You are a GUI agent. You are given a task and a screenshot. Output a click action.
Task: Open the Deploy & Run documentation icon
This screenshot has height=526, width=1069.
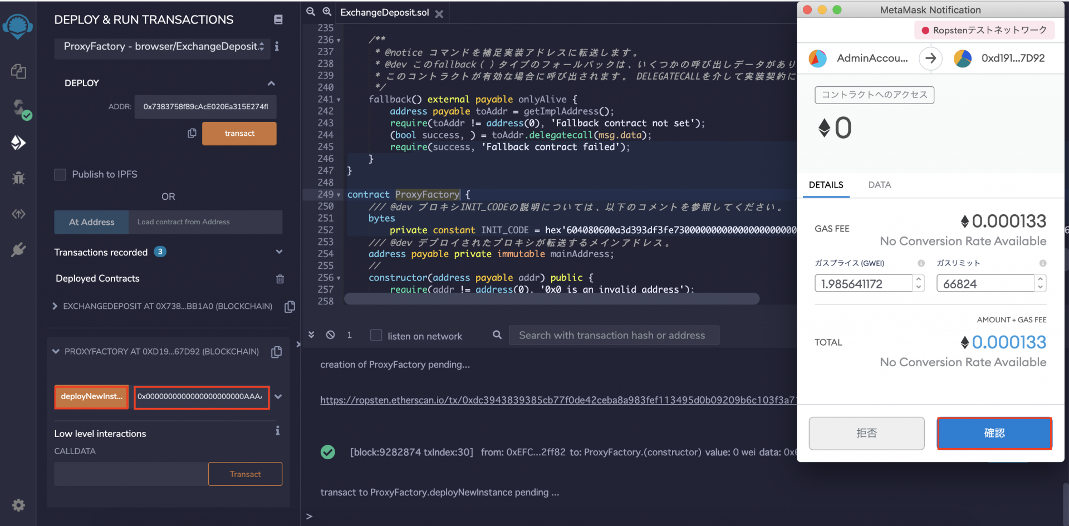tap(278, 19)
